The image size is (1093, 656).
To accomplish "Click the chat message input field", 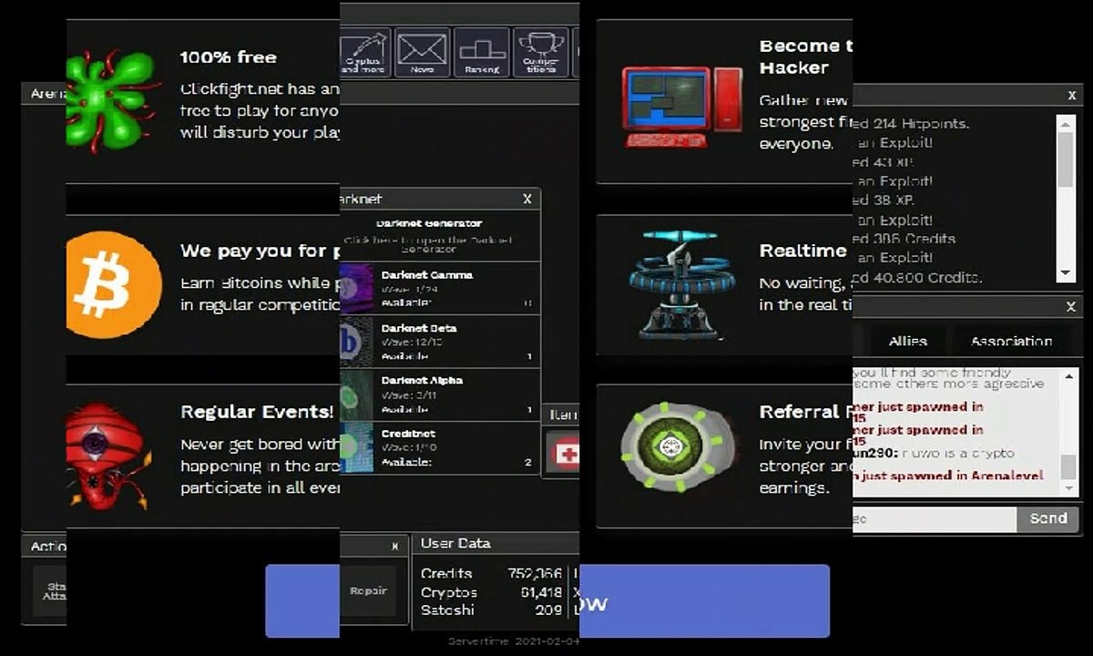I will [935, 518].
